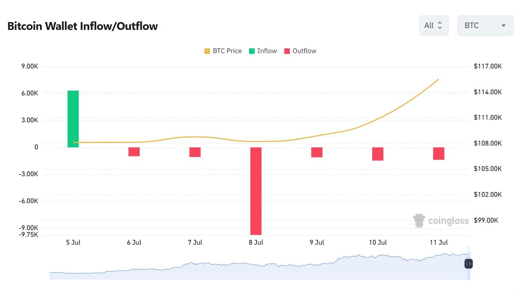The height and width of the screenshot is (300, 516).
Task: Click the red Outflow legend square icon
Action: pyautogui.click(x=286, y=50)
